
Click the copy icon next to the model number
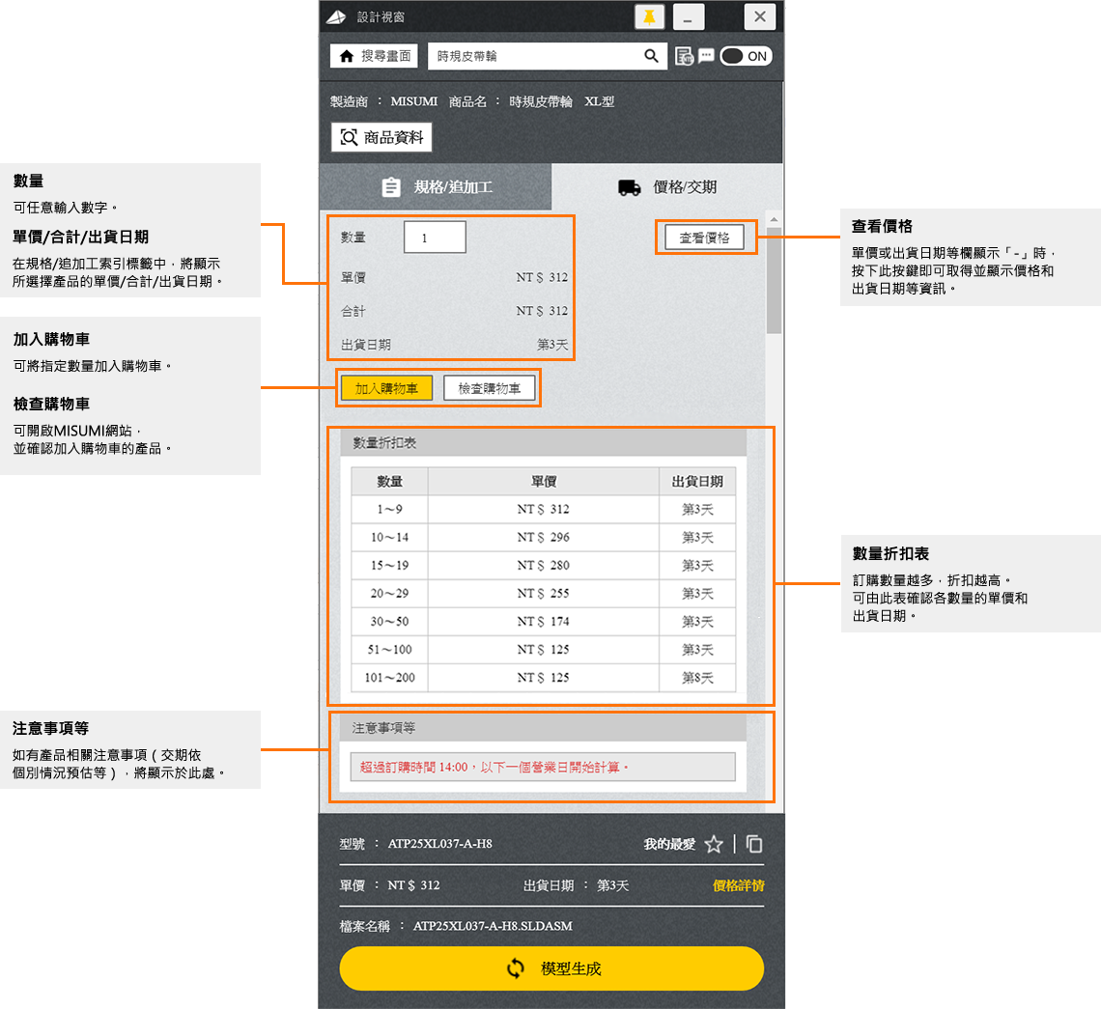point(753,843)
